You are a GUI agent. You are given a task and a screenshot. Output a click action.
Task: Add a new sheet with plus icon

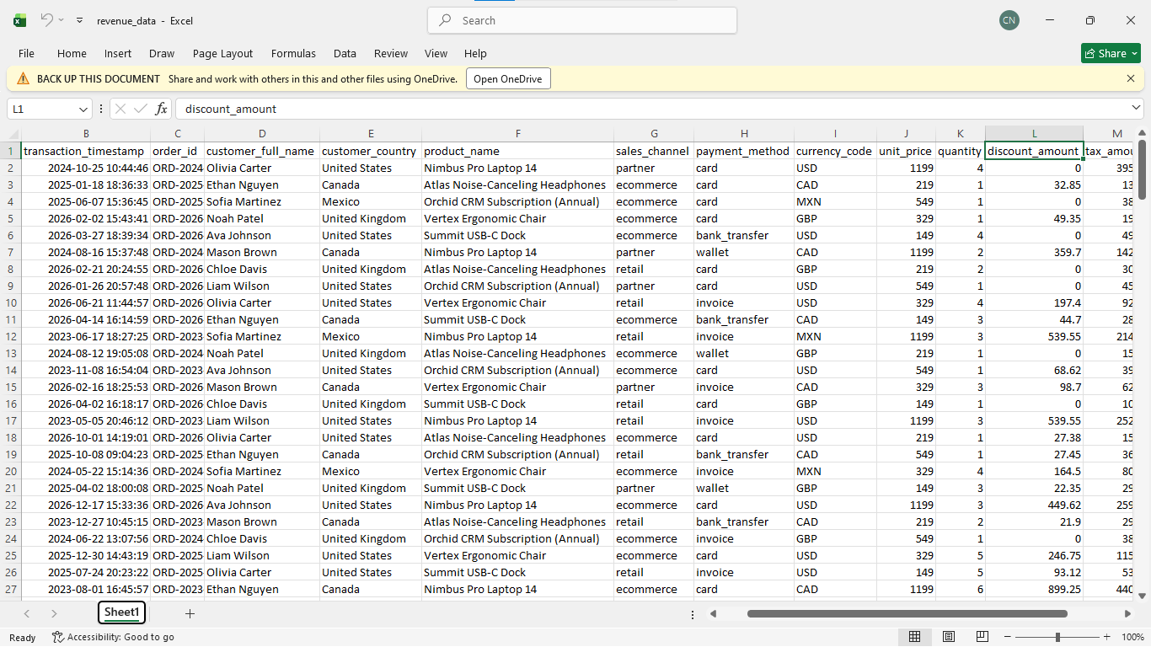(x=190, y=613)
